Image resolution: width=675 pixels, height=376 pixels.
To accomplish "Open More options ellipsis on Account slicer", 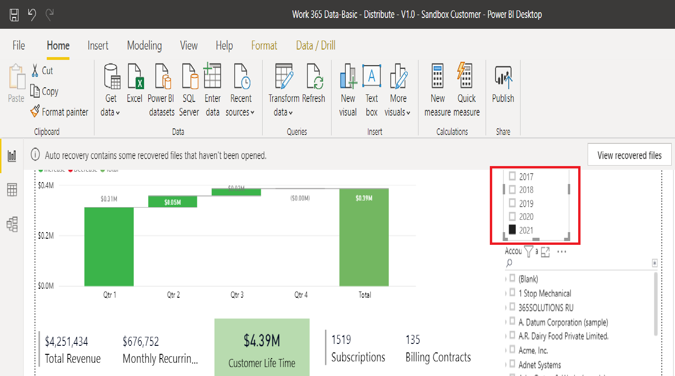I will 562,251.
